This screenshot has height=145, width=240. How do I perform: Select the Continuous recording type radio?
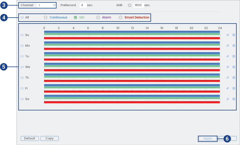pos(46,18)
